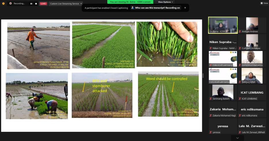Click Zakaria Mohamed Hagi's muted mic icon
This screenshot has width=269, height=141.
coord(211,116)
